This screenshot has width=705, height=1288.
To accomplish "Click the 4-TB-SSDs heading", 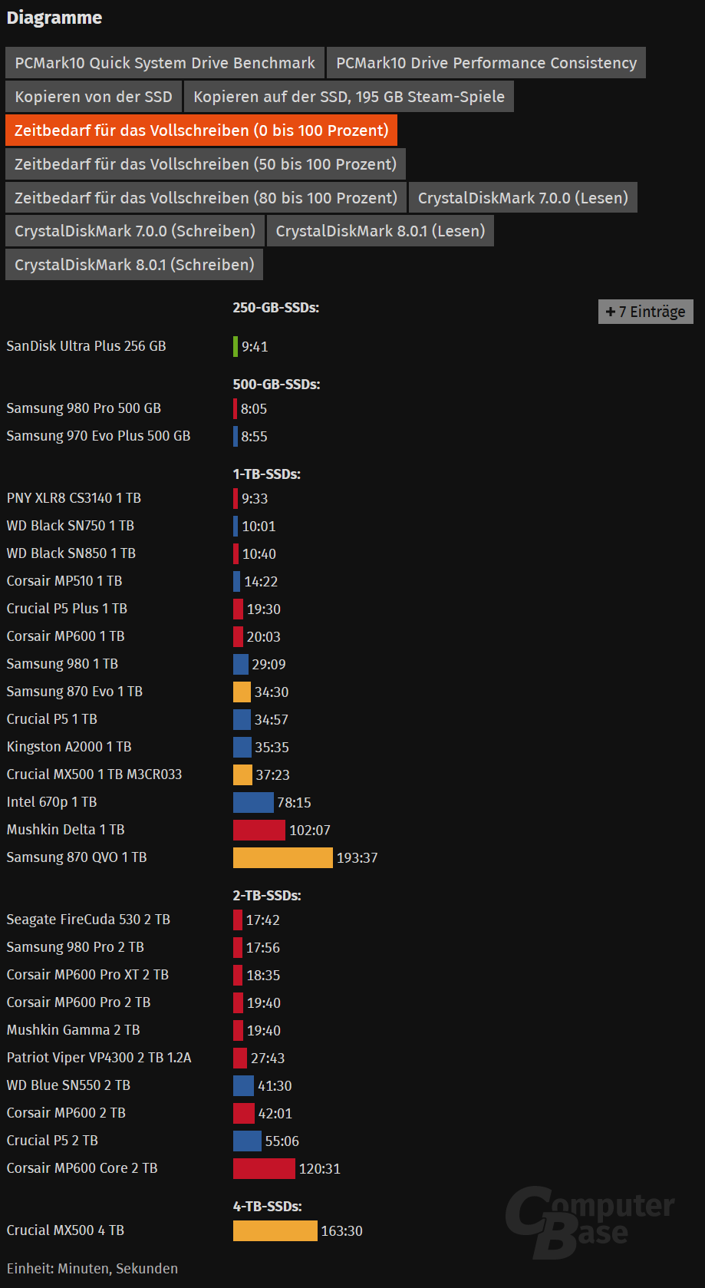I will pos(268,1207).
